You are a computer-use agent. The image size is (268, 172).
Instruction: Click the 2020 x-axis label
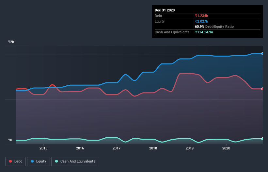click(226, 148)
